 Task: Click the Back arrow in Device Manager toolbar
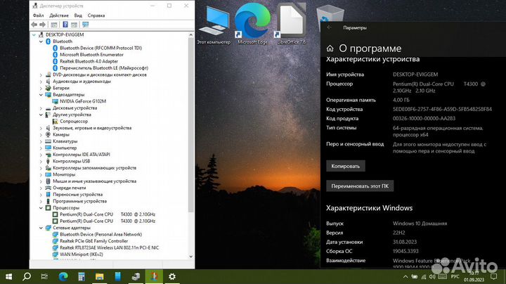pos(34,25)
